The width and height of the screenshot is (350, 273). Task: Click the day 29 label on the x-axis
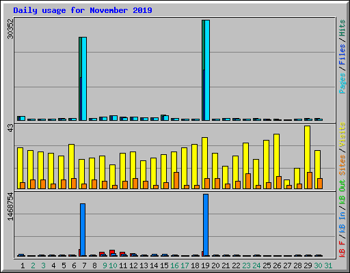tap(308, 265)
